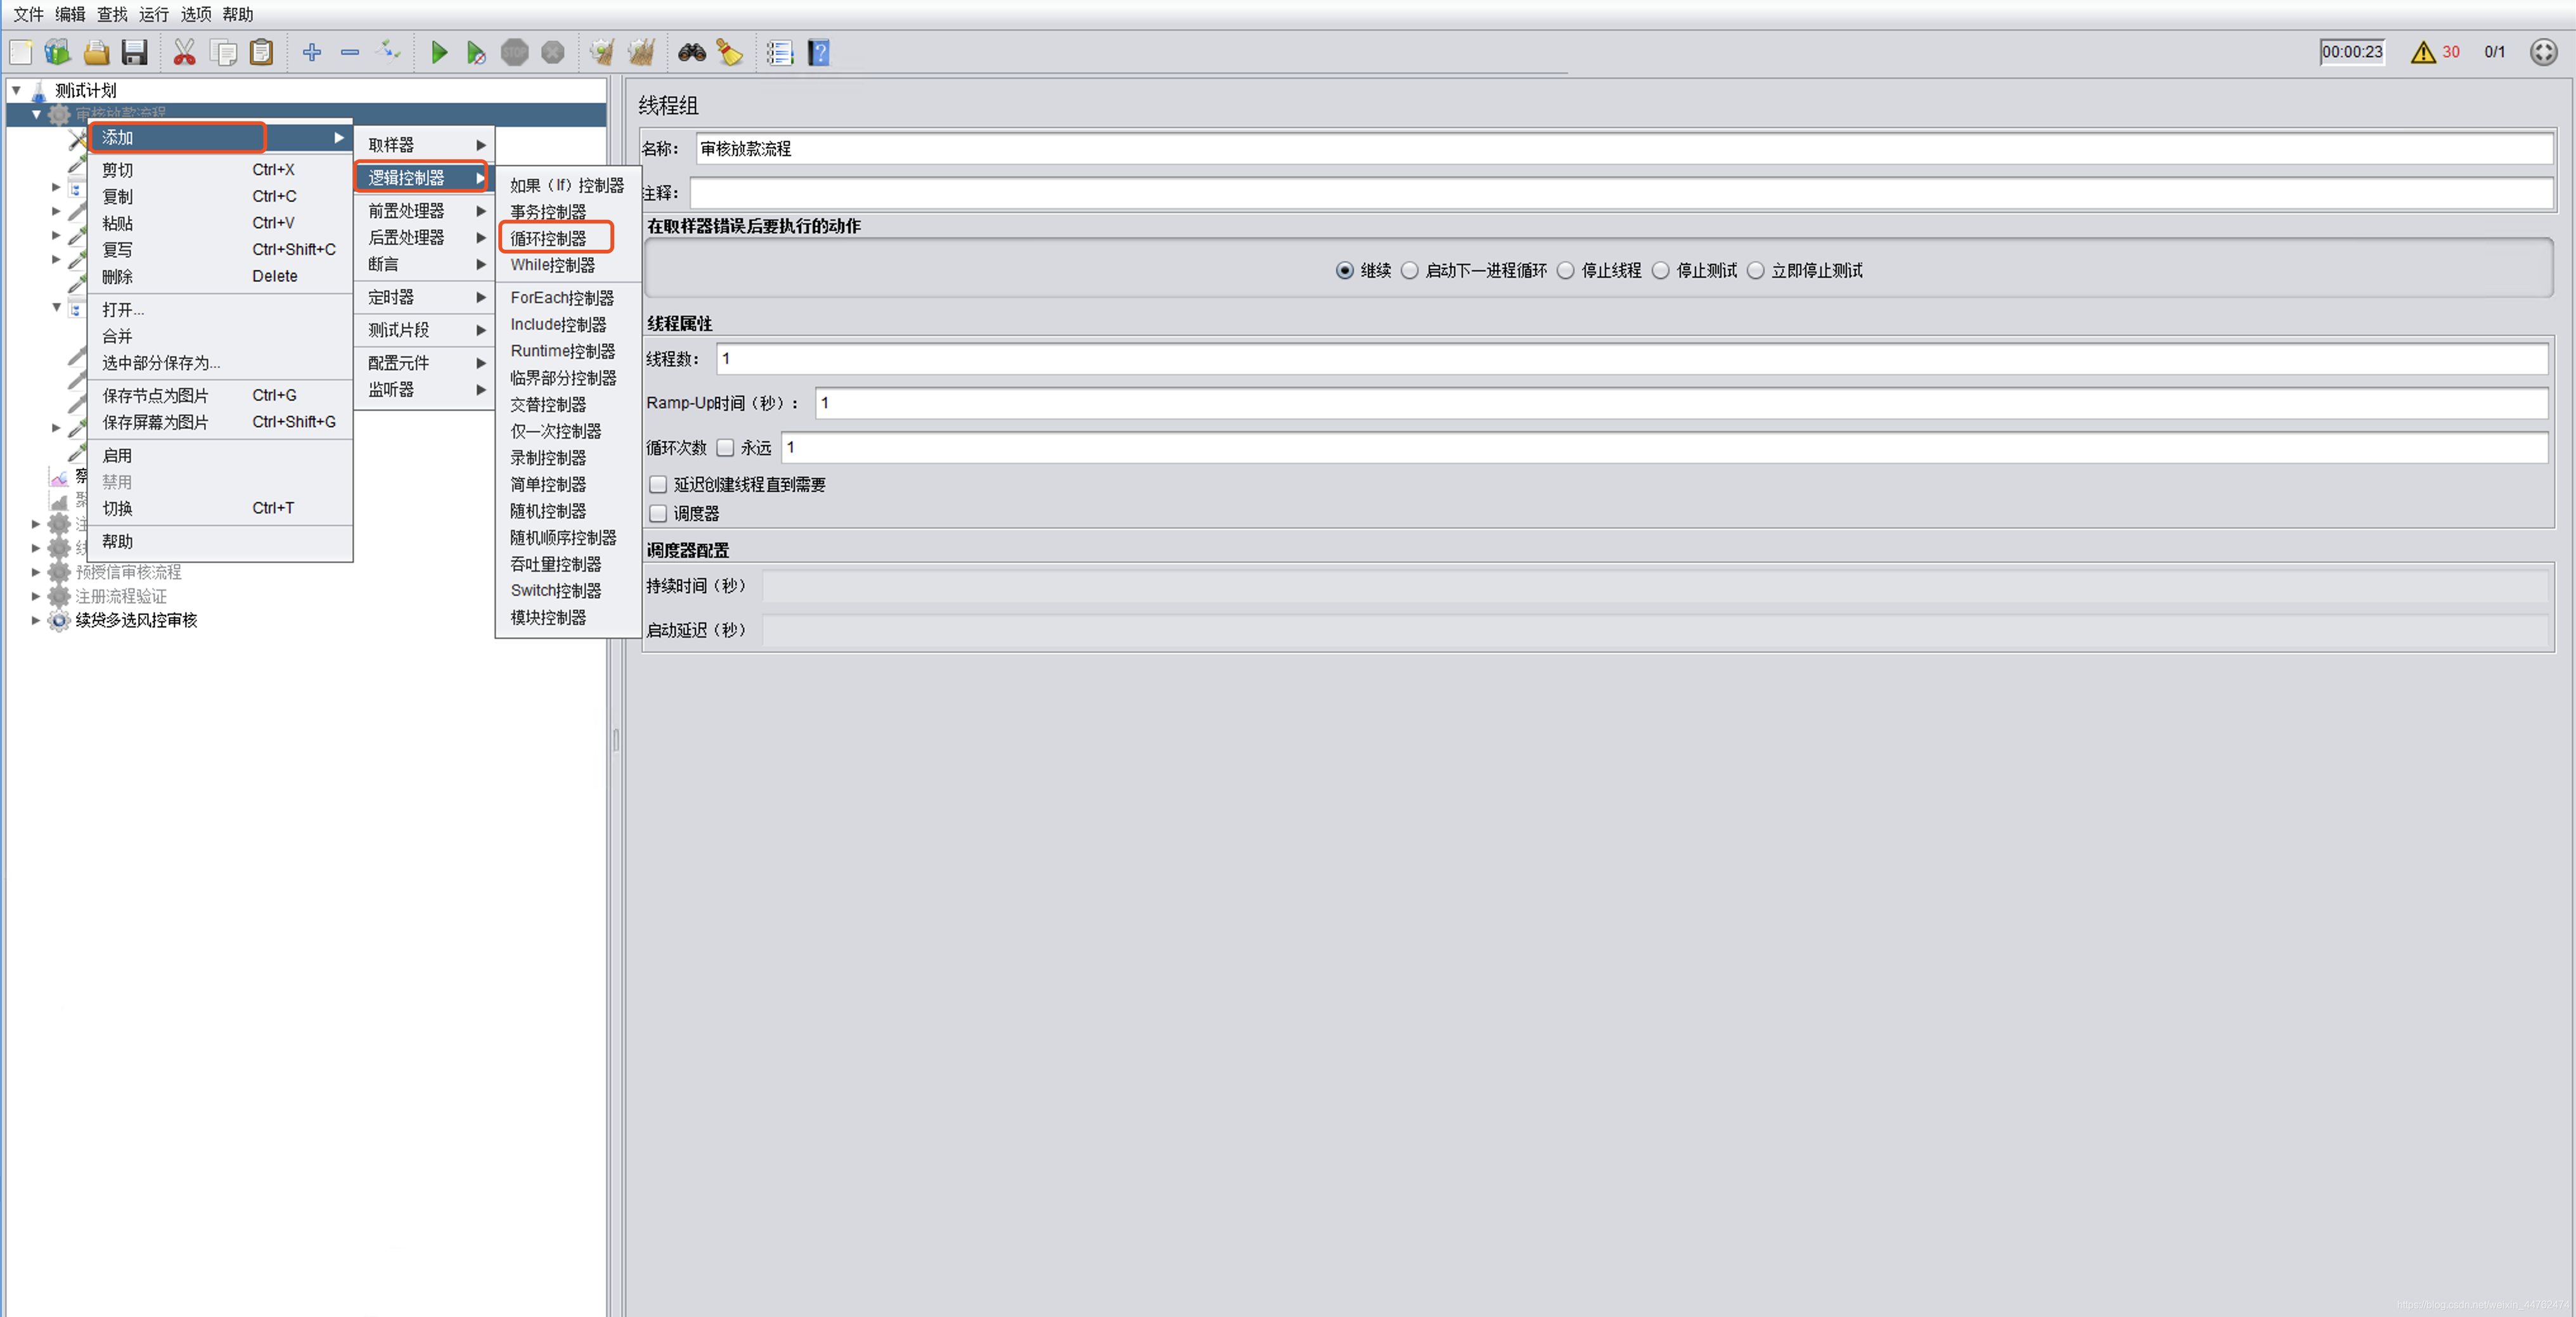Image resolution: width=2576 pixels, height=1317 pixels.
Task: Search the tree with binoculars icon
Action: click(x=692, y=52)
